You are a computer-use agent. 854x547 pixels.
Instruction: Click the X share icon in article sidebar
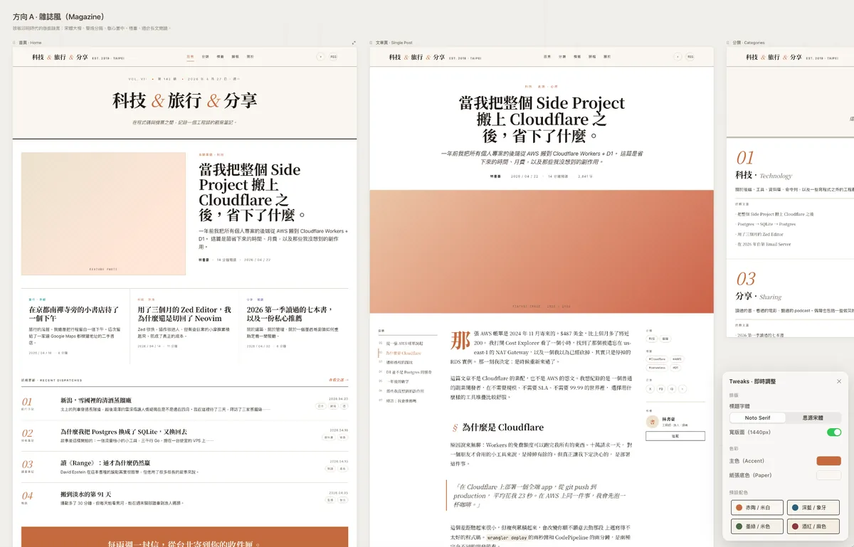coord(650,389)
